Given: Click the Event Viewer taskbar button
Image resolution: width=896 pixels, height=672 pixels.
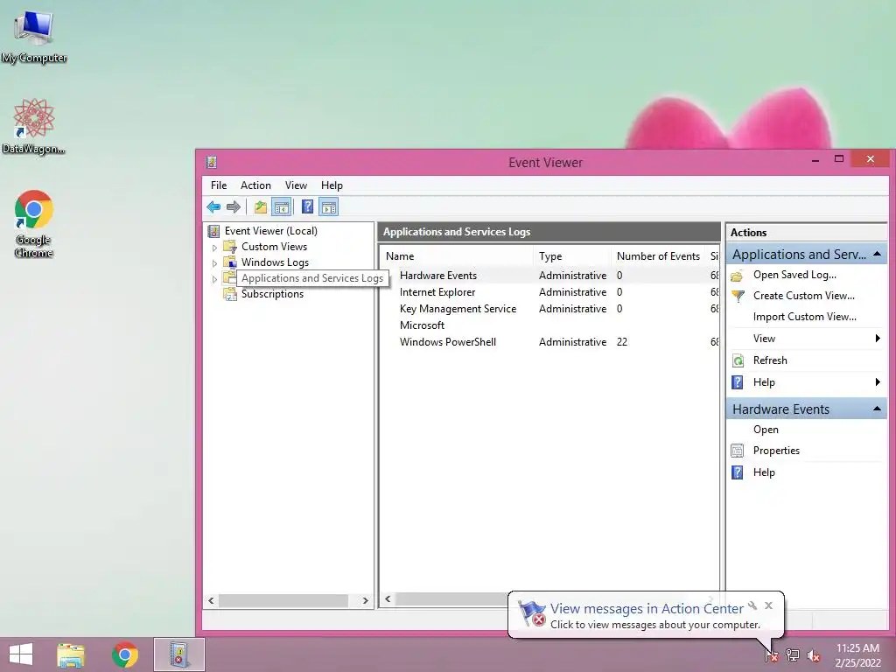Looking at the screenshot, I should coord(179,654).
